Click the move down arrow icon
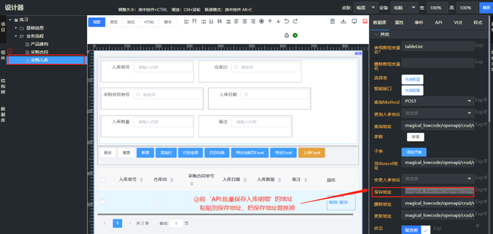 tap(278, 22)
